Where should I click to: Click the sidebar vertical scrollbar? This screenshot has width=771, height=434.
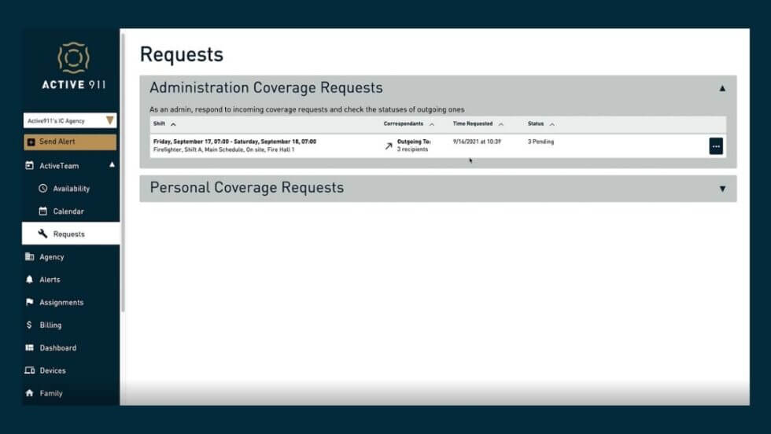click(123, 173)
